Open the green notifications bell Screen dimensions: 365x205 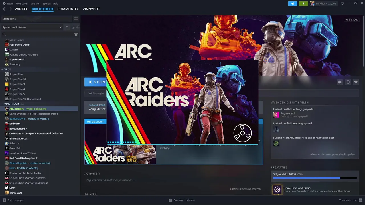point(303,3)
